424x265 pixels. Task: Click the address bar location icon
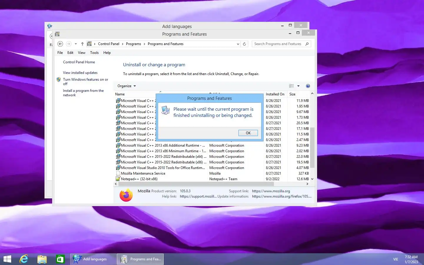click(x=89, y=44)
